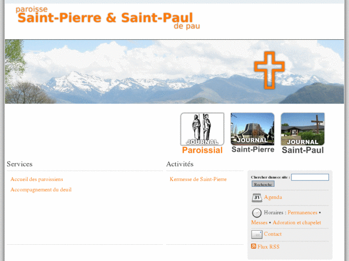Click the paroisse Saint-Pierre & Saint-Paul logo
The image size is (349, 261).
108,18
